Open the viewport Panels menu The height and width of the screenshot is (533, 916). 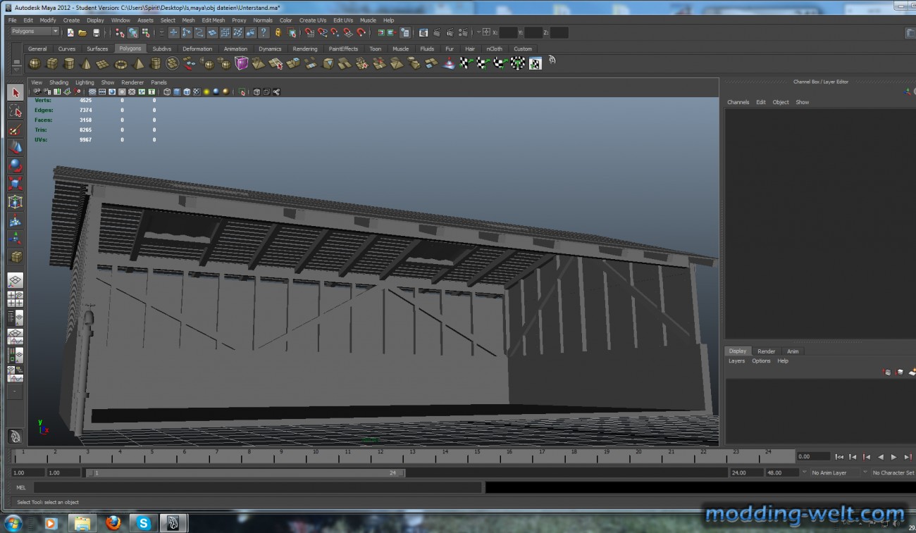pyautogui.click(x=159, y=82)
